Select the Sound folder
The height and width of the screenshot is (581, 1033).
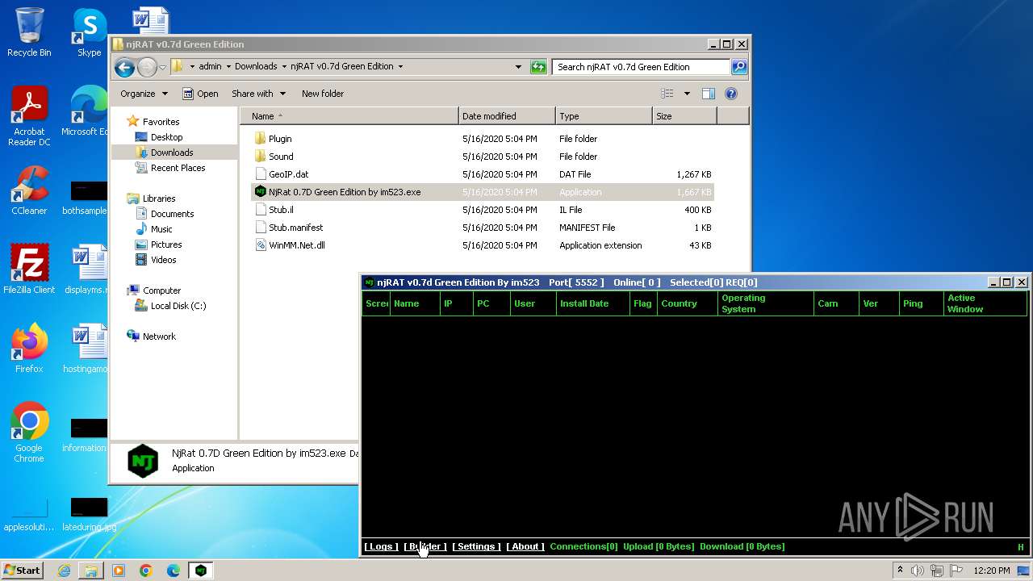tap(281, 157)
